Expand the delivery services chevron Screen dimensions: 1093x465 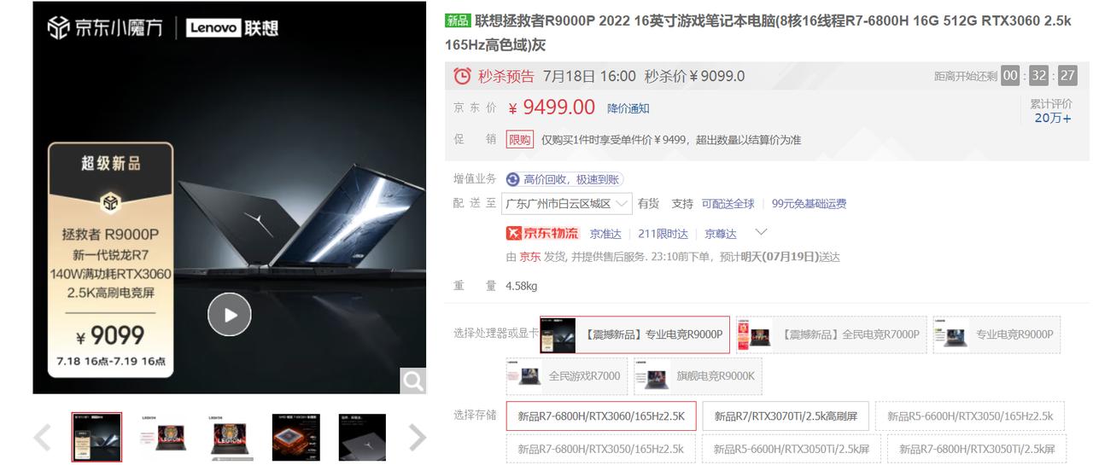762,232
